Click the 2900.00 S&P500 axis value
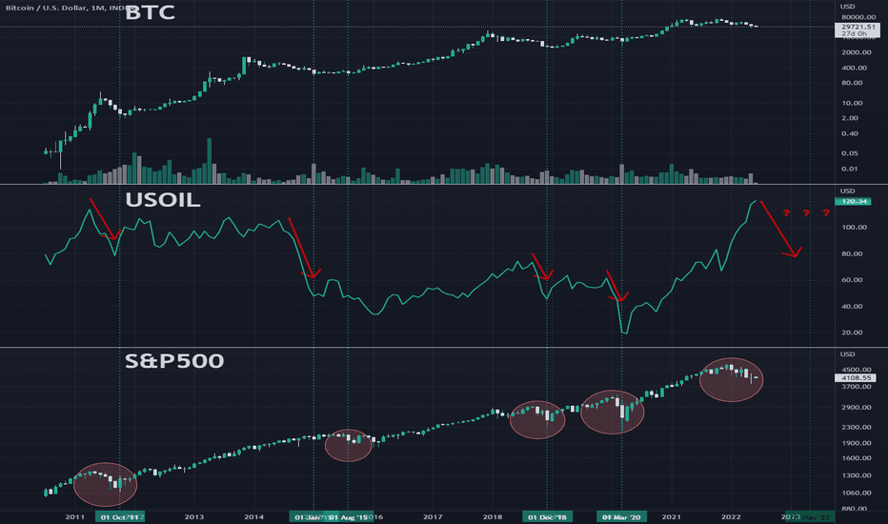 point(857,408)
